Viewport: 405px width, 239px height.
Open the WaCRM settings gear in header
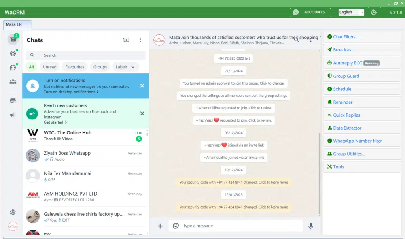click(374, 12)
